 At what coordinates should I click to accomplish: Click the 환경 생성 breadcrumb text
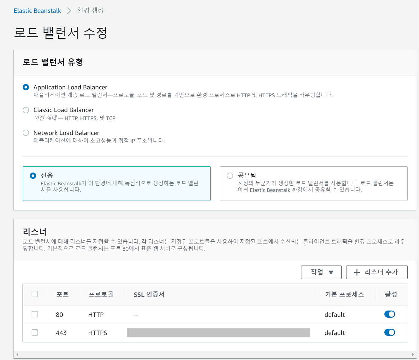pos(90,10)
